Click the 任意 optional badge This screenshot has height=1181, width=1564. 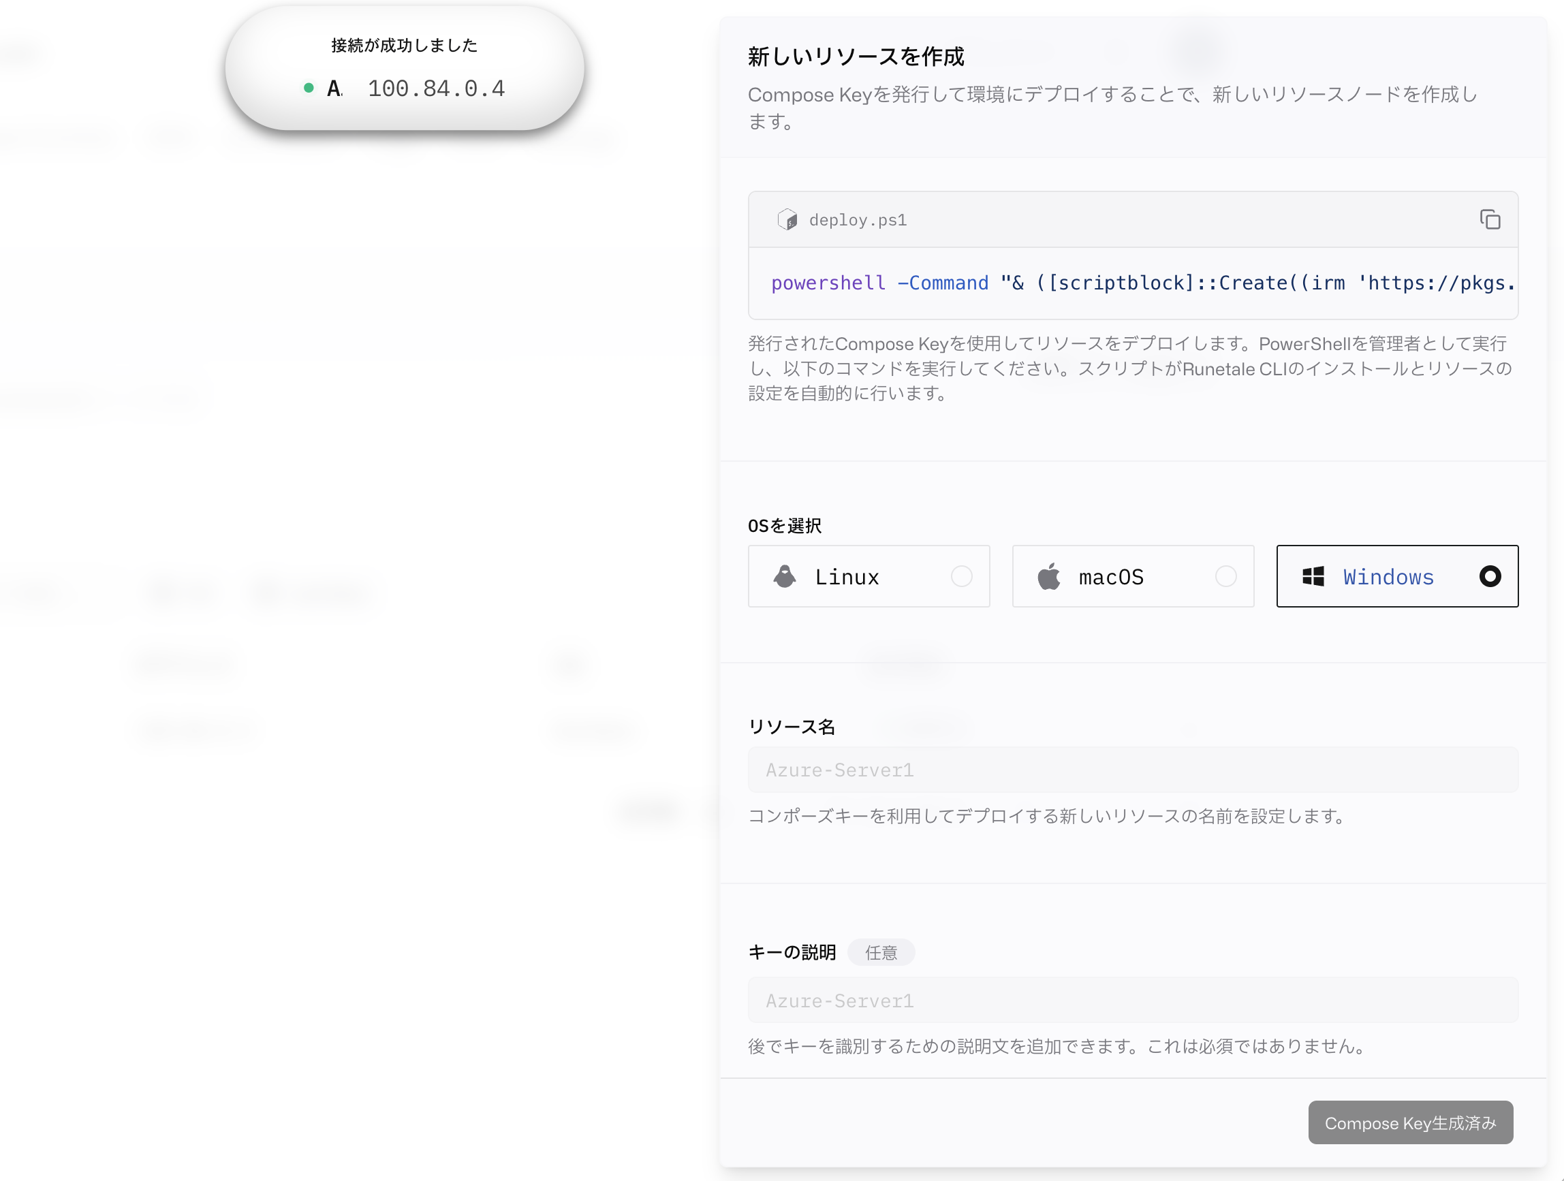pyautogui.click(x=881, y=953)
